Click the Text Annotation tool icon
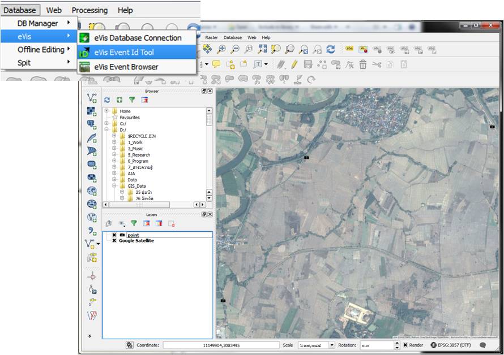Viewport: 504px width, 355px height. [258, 64]
